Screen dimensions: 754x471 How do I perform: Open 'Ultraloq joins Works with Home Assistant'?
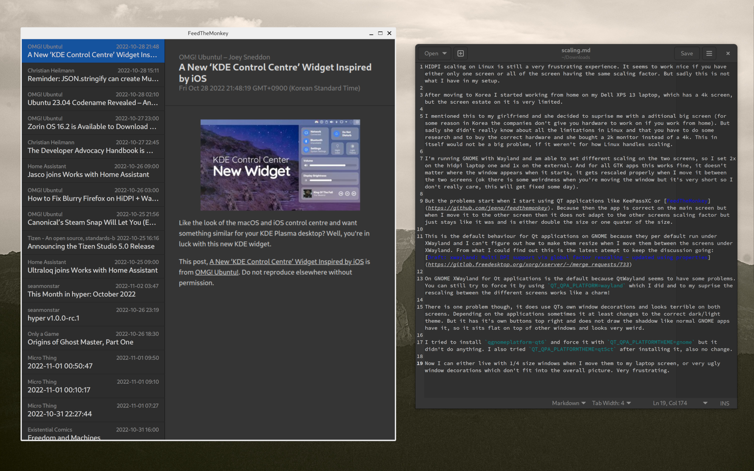point(93,267)
